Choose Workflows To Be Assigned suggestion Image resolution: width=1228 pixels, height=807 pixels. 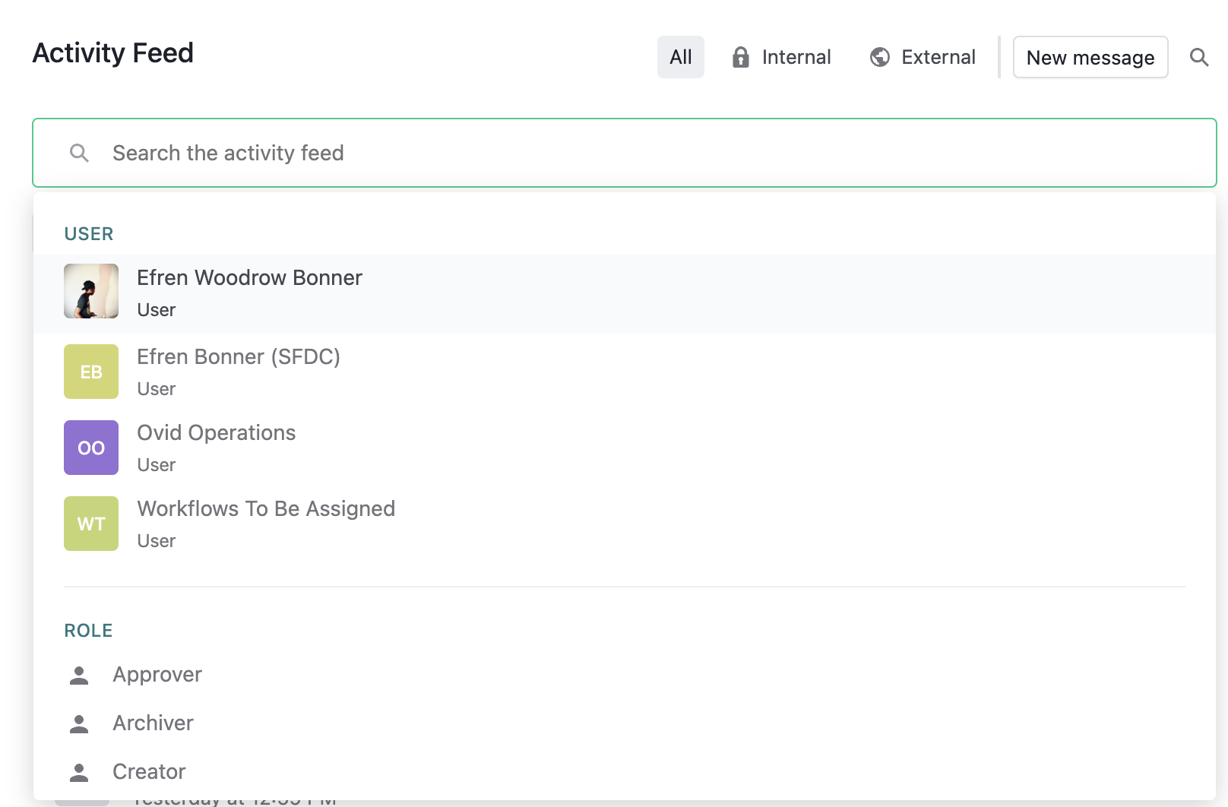tap(266, 524)
